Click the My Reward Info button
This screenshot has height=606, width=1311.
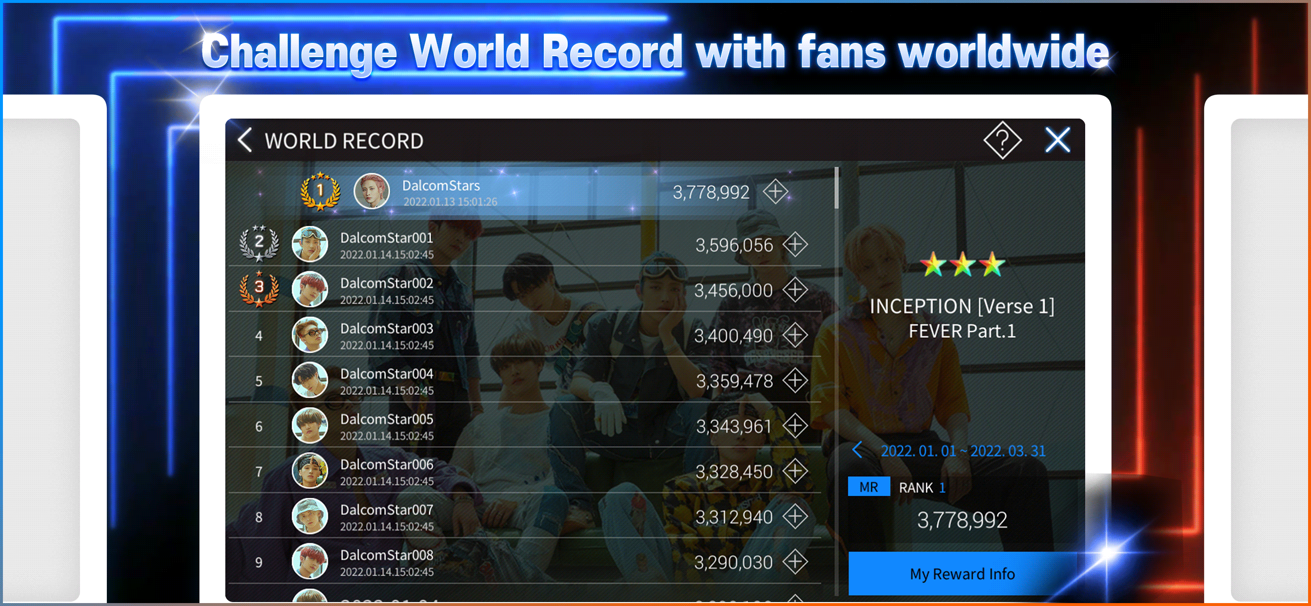point(962,574)
